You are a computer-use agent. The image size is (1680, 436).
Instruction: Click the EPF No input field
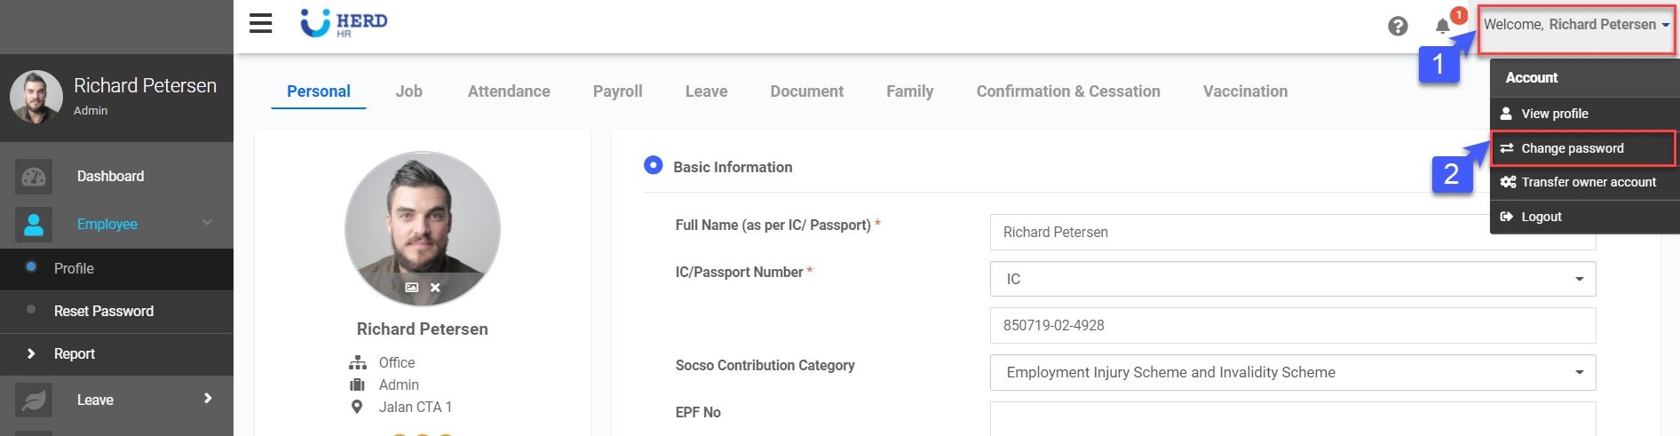click(x=1292, y=418)
